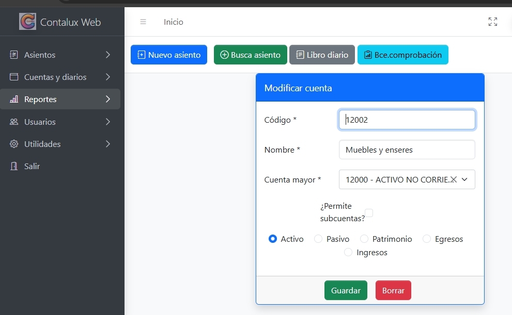Screen dimensions: 512x315
Task: Choose the Patrimonio account type
Action: click(364, 239)
